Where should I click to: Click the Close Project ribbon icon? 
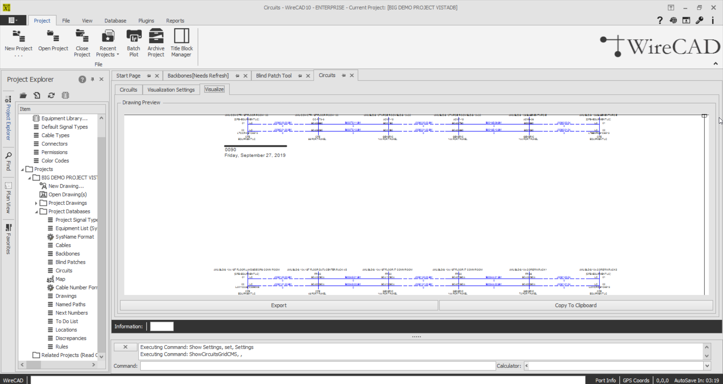tap(82, 43)
